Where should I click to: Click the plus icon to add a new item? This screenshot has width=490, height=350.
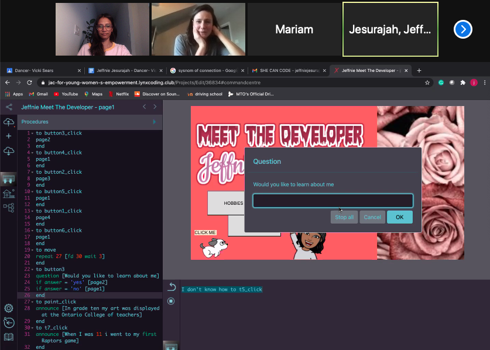click(x=8, y=136)
